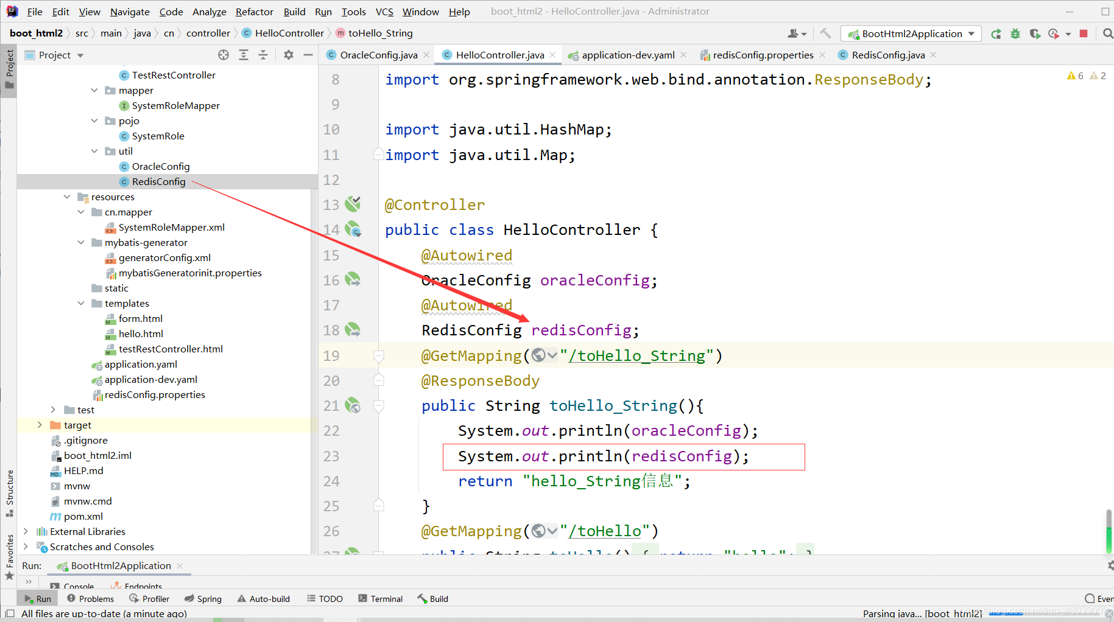
Task: Hide the Project panel with minus icon
Action: tap(308, 55)
